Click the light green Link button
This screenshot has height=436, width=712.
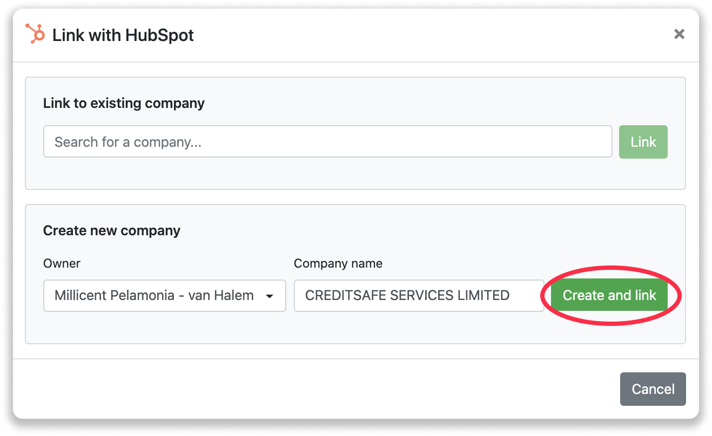pos(643,142)
